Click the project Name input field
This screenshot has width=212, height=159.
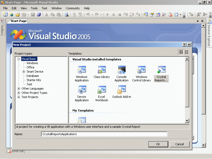pos(104,134)
